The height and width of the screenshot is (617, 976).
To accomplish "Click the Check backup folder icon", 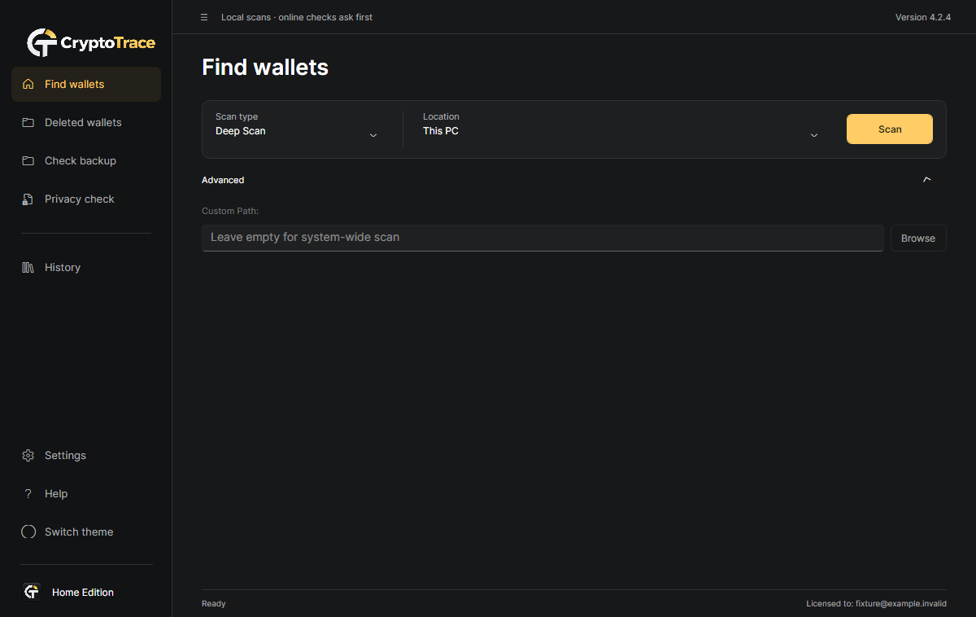I will click(x=28, y=160).
